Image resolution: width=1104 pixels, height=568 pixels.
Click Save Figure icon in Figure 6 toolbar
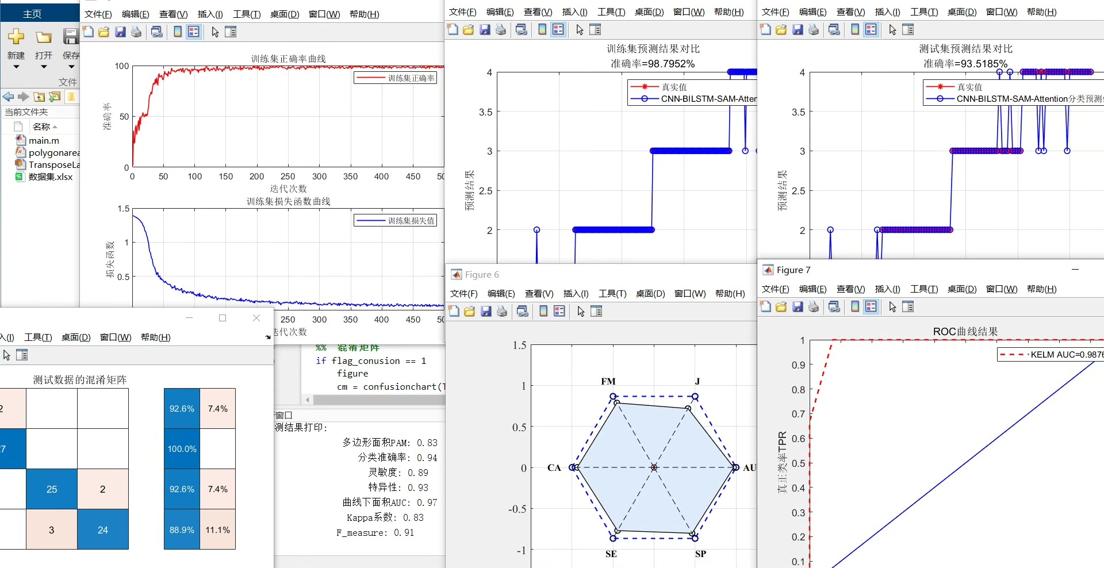pos(486,312)
